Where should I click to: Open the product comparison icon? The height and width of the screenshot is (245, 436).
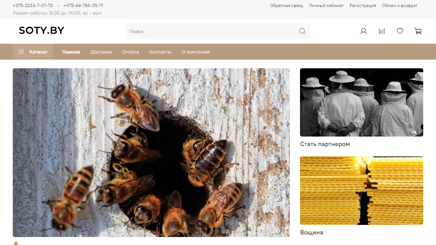pyautogui.click(x=382, y=31)
